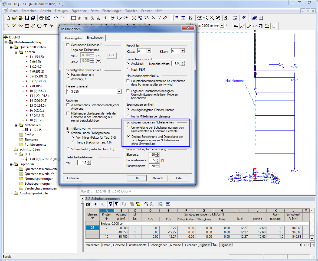Click the balance scales icon in results toolbar

[267, 26]
